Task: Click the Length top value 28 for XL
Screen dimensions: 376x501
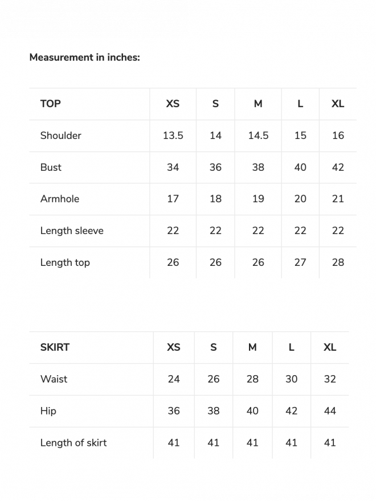Action: tap(338, 262)
